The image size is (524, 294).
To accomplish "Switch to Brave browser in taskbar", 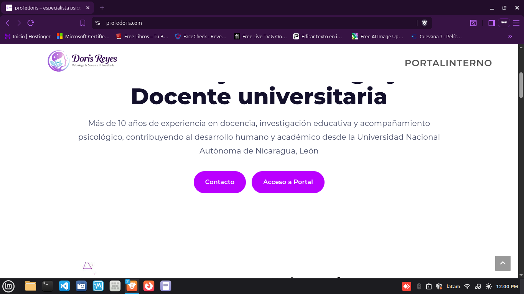I will [x=132, y=286].
